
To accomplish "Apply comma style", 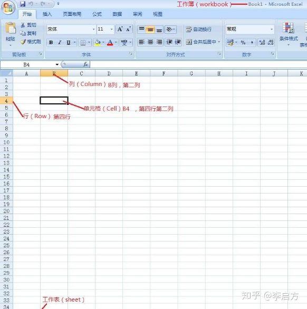I will [252, 42].
